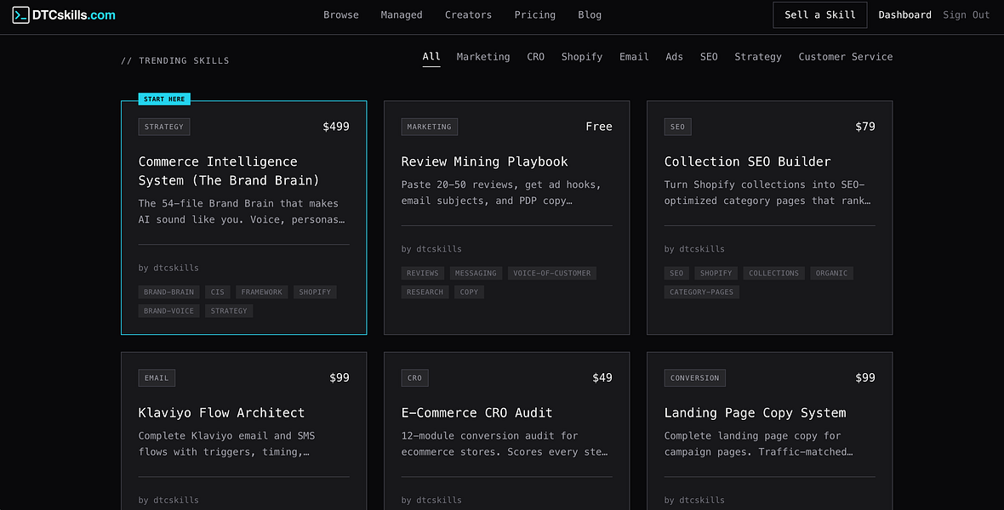
Task: Filter skills by CRO tab
Action: point(535,57)
